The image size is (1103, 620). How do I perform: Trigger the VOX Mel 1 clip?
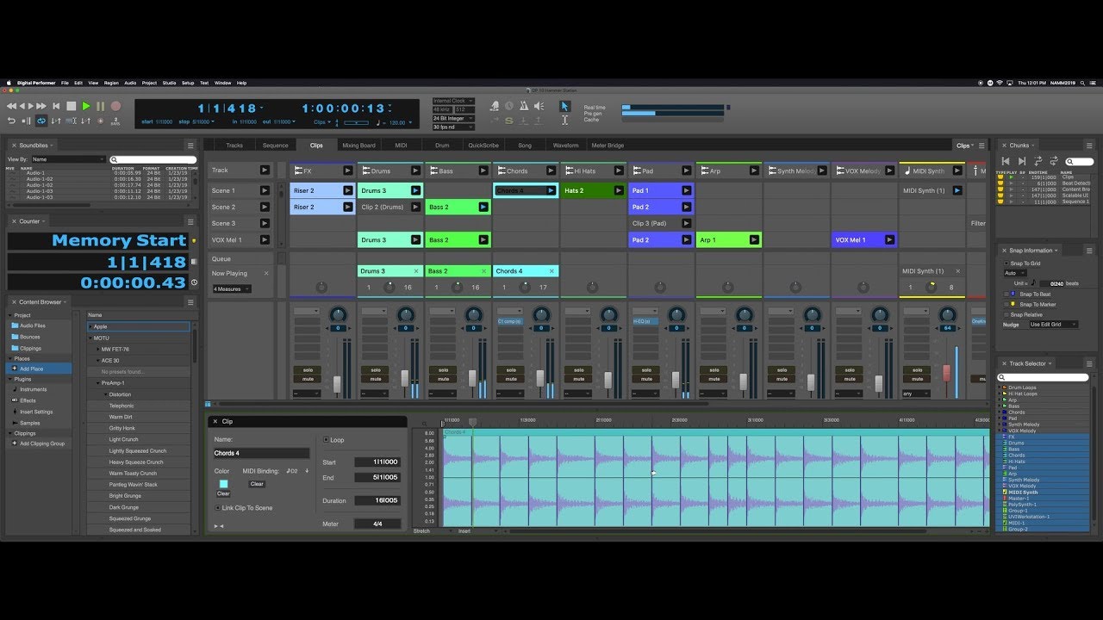click(890, 240)
